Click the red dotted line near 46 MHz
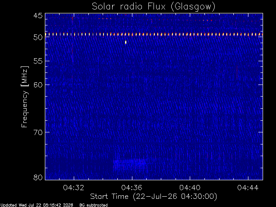This screenshot has height=207, width=276. 154,19
